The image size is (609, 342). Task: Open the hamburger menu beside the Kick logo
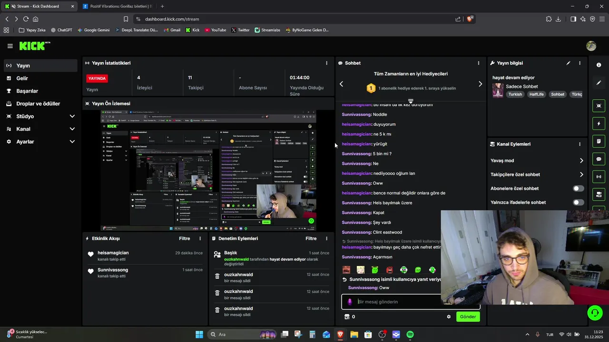pos(10,46)
